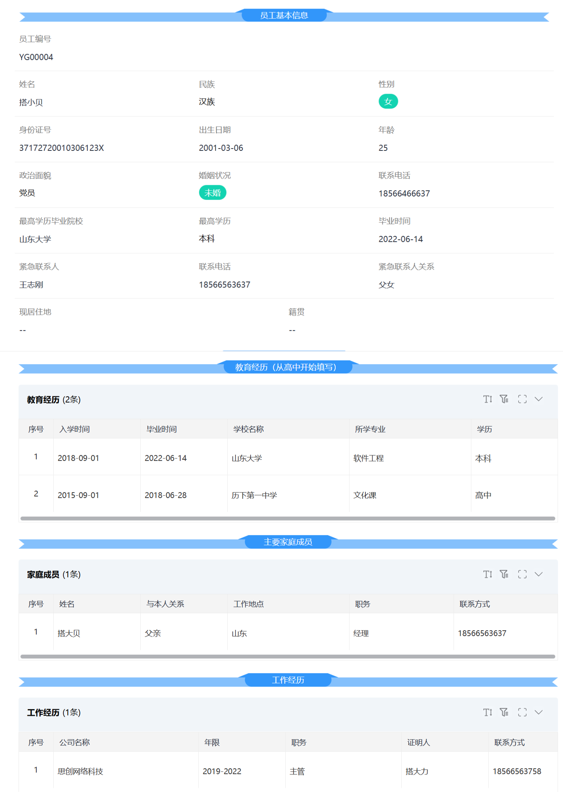The image size is (563, 792).
Task: Click the horizontal scrollbar under 教育经历 table
Action: (288, 519)
